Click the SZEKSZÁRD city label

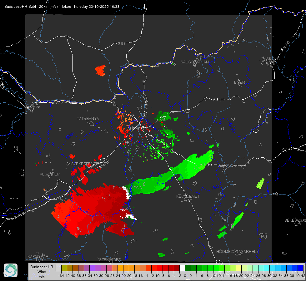click(x=110, y=259)
